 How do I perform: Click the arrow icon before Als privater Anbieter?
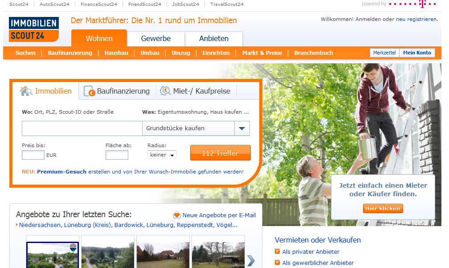(277, 252)
